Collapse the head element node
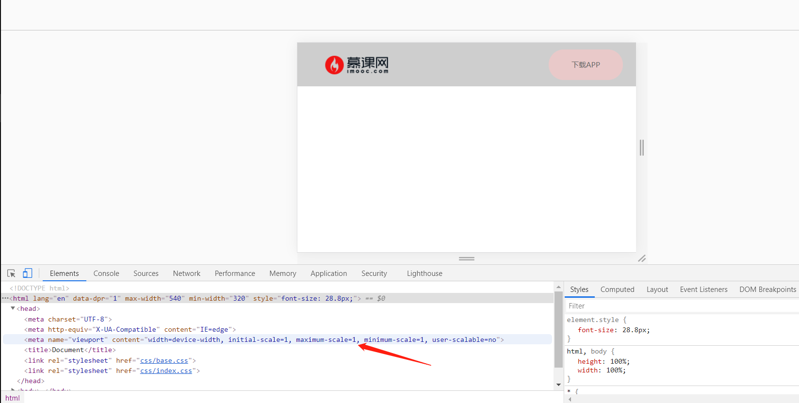This screenshot has width=799, height=403. [13, 308]
